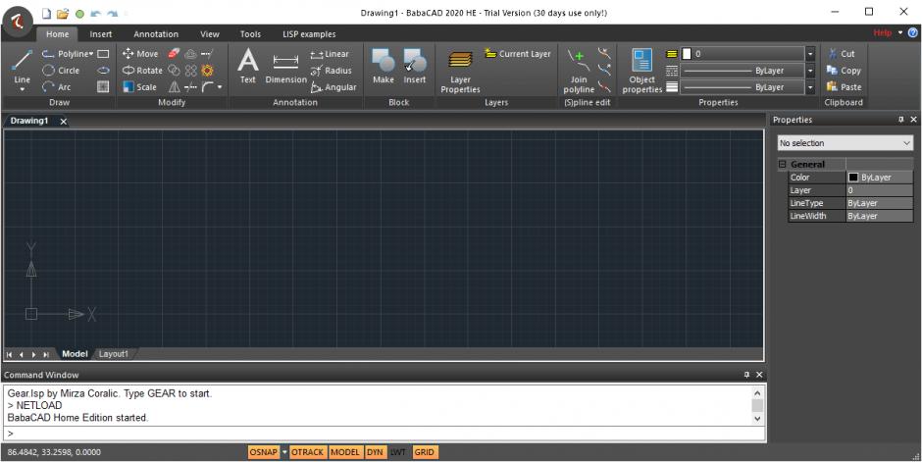This screenshot has width=922, height=462.
Task: Activate the Arc tool
Action: [57, 87]
